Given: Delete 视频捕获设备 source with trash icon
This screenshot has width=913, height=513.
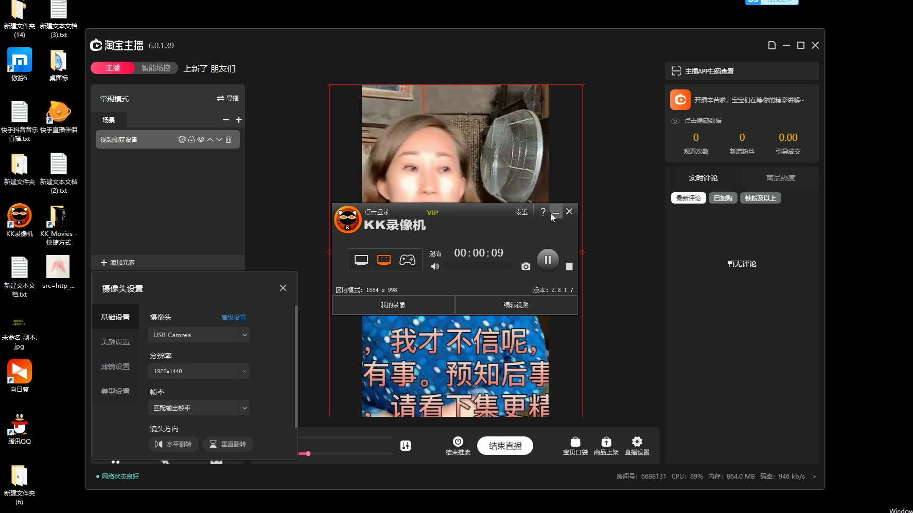Looking at the screenshot, I should [229, 139].
